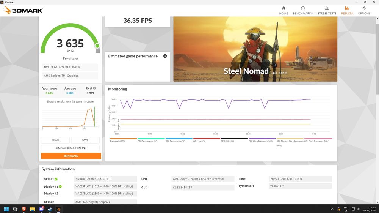Click the Average score 3 503
The width and height of the screenshot is (379, 213).
[70, 93]
